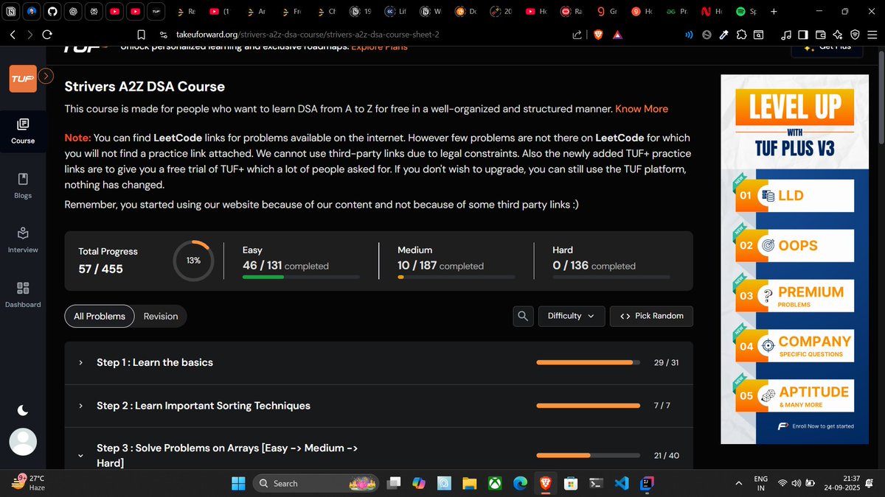Open the Explore Plans link
The image size is (885, 497).
tap(379, 47)
